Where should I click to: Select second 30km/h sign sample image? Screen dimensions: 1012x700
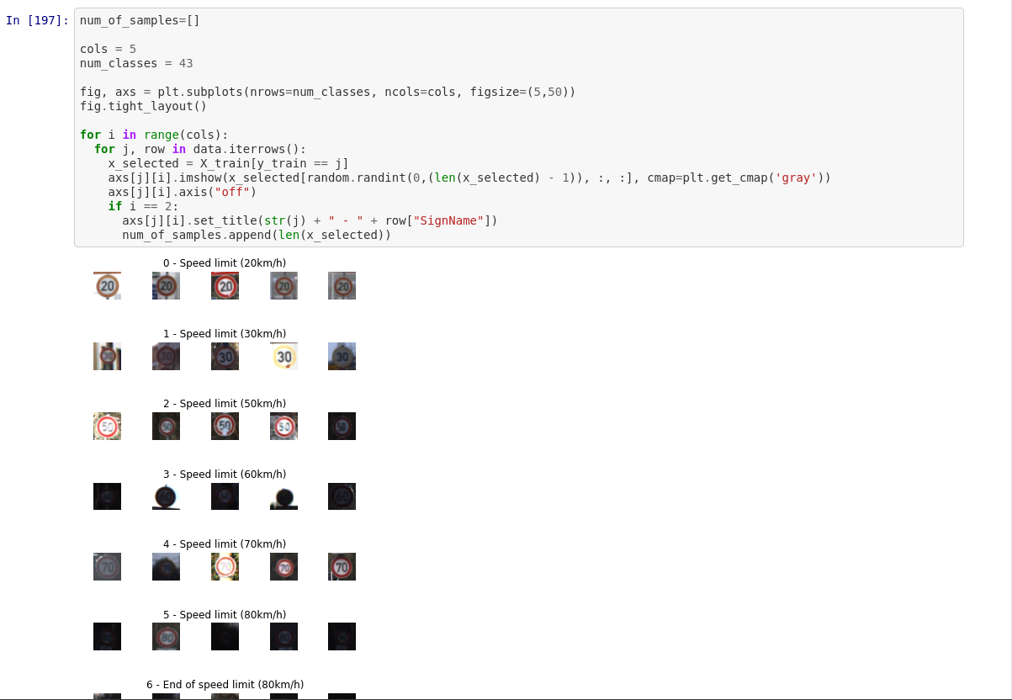(x=166, y=356)
